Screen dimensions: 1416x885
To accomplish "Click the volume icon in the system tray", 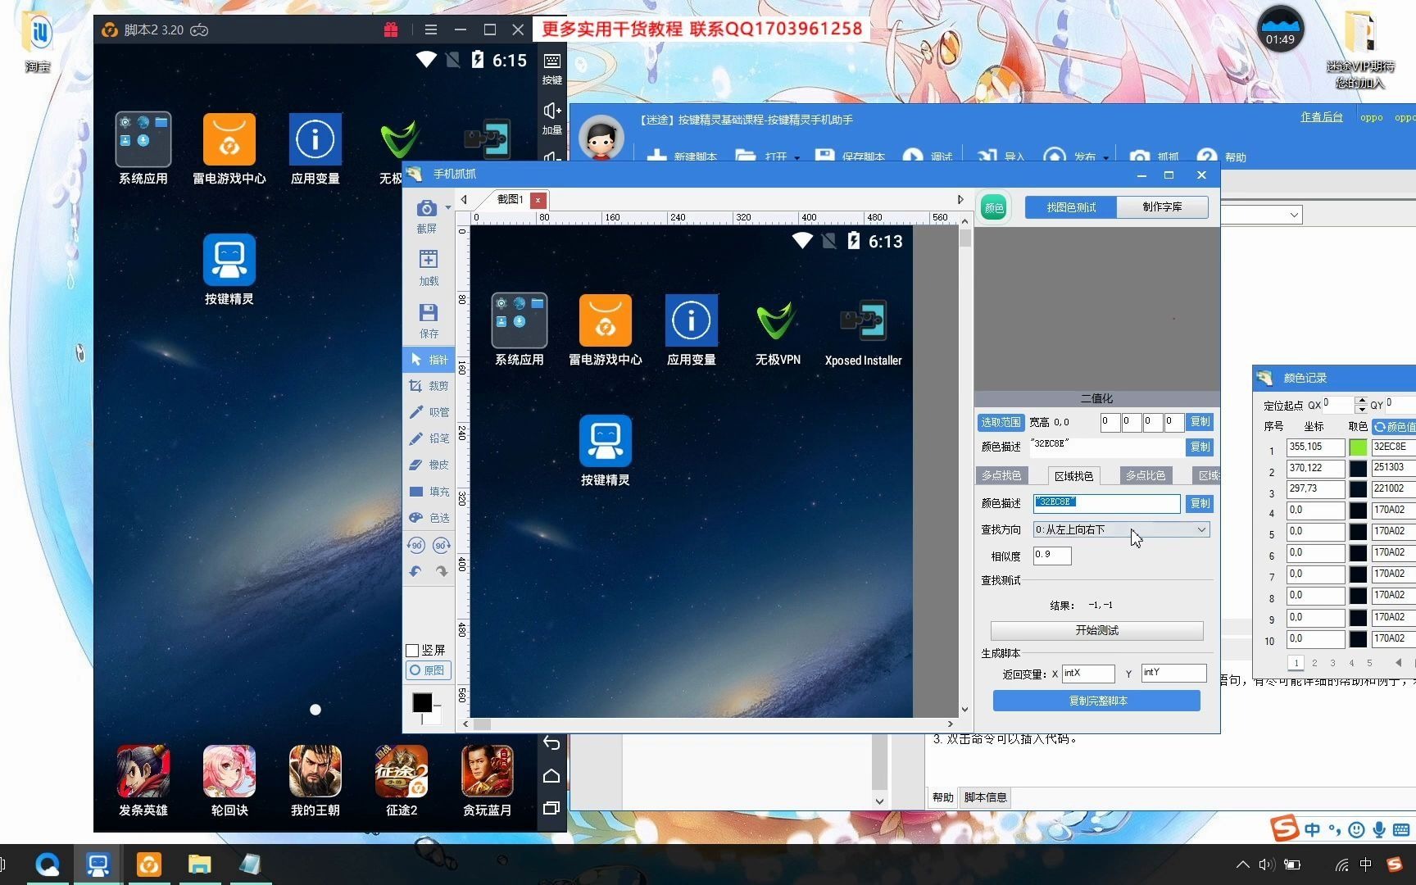I will click(x=1267, y=865).
